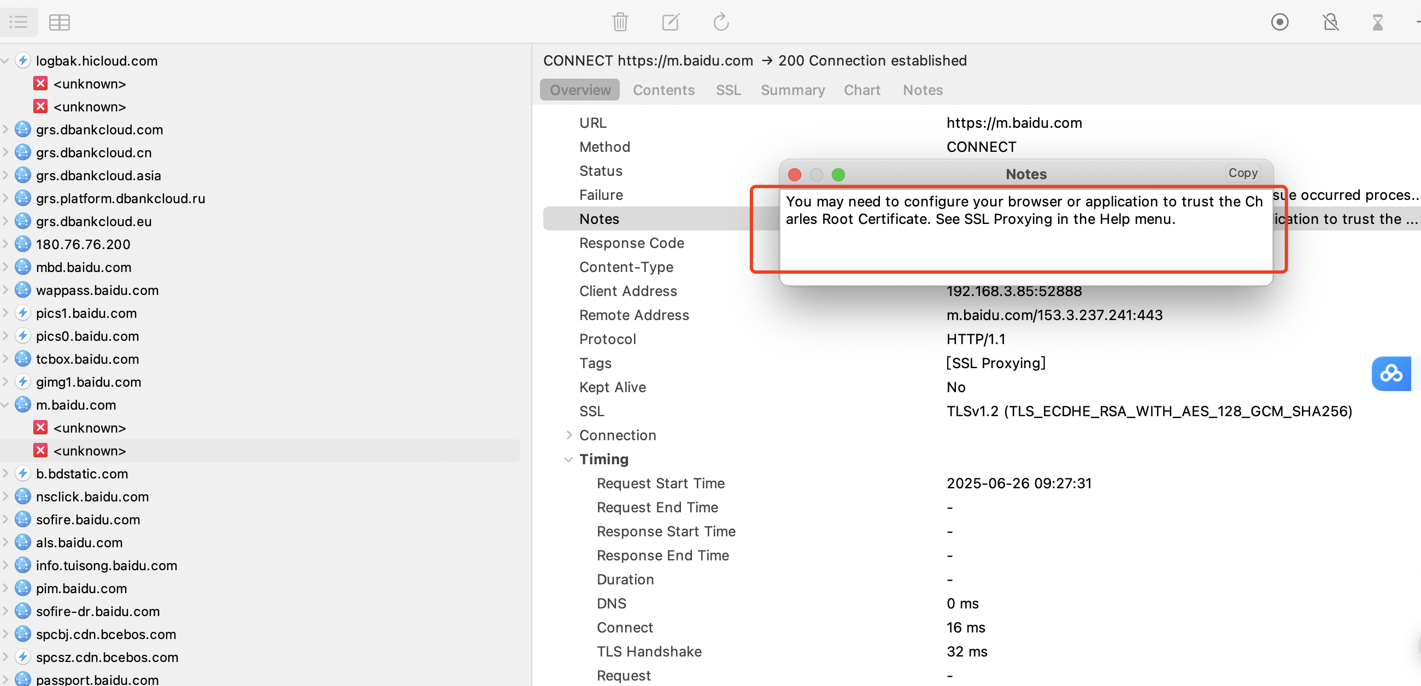The width and height of the screenshot is (1421, 686).
Task: Collapse the m.baidu.com host node
Action: pyautogui.click(x=5, y=405)
